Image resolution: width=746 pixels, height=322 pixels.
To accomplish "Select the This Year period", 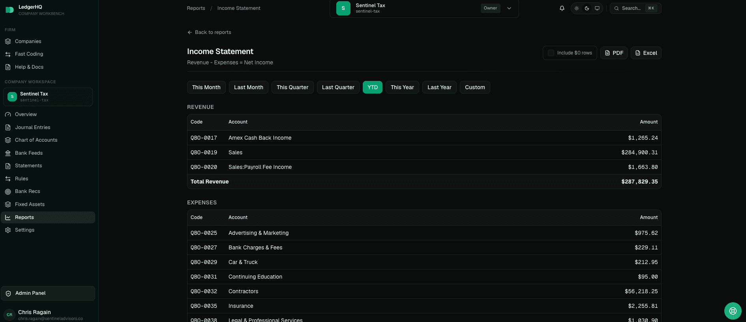I will click(x=402, y=87).
